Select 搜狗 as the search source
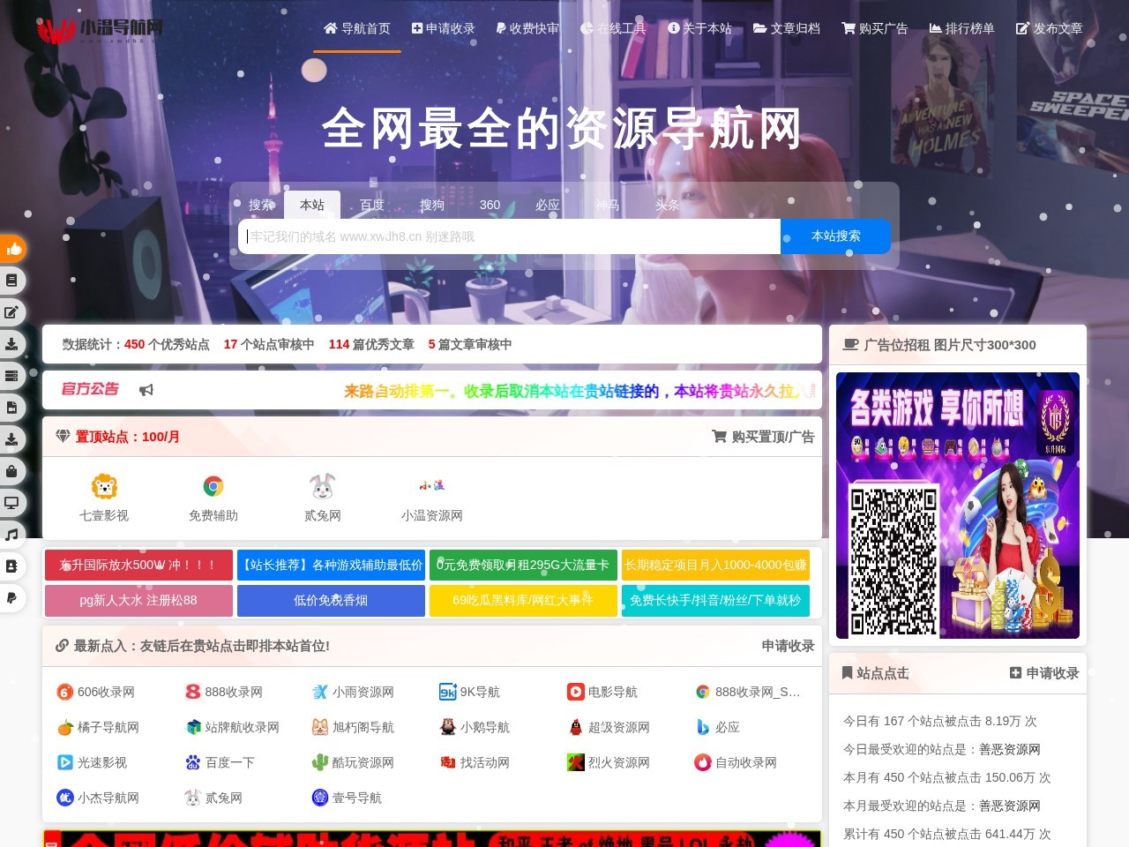The height and width of the screenshot is (847, 1129). coord(430,205)
